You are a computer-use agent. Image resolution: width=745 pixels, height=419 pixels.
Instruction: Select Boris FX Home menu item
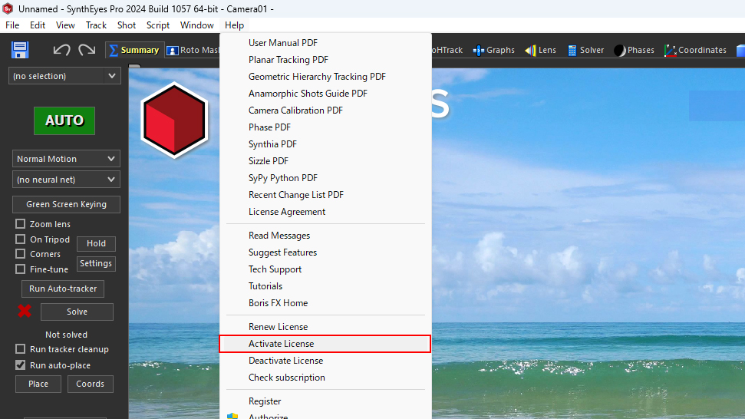(325, 302)
